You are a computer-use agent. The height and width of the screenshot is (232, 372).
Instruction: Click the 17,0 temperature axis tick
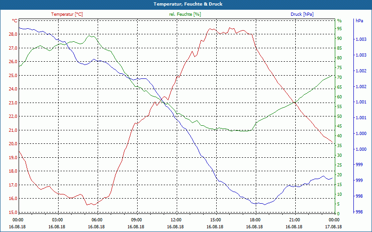pos(13,185)
